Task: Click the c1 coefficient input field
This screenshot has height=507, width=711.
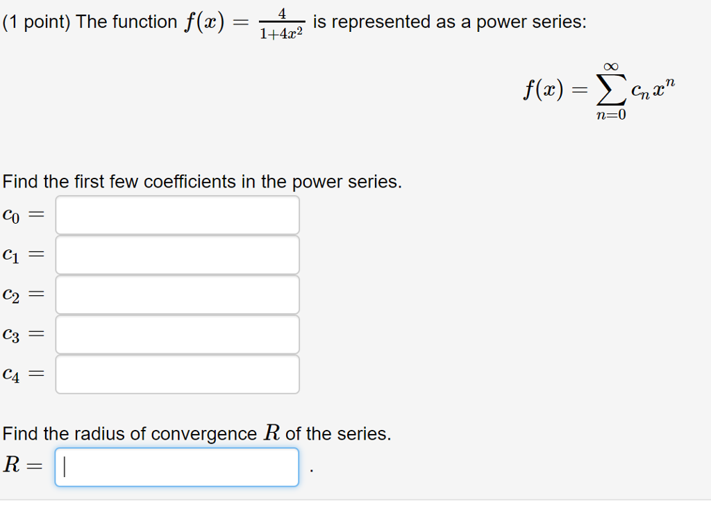Action: [x=177, y=254]
